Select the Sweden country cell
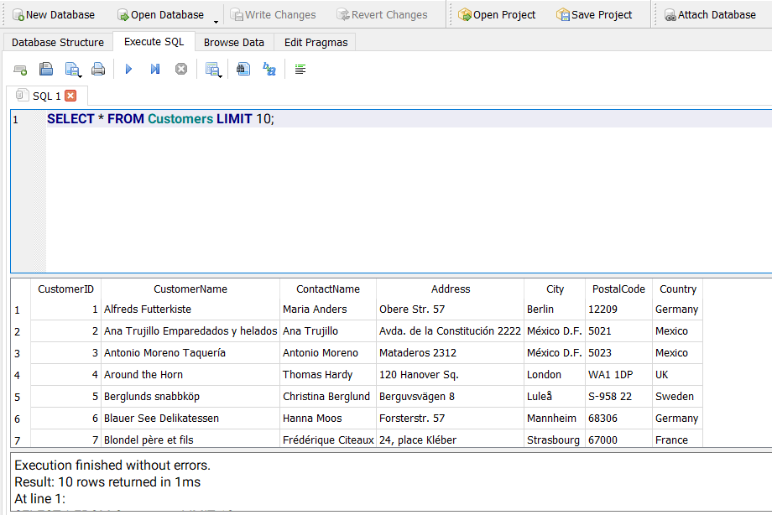This screenshot has height=515, width=772. [678, 397]
